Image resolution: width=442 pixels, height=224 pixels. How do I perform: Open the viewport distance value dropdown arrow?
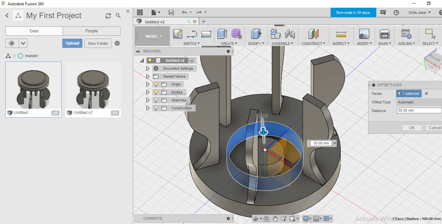pos(335,143)
